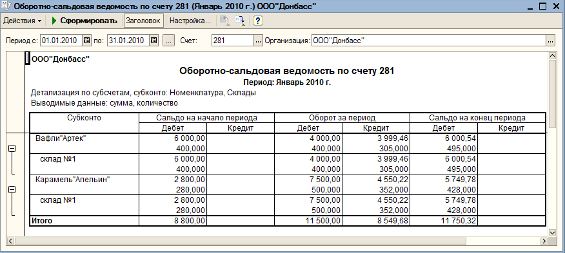
Task: Open the calendar for the end date
Action: 154,41
